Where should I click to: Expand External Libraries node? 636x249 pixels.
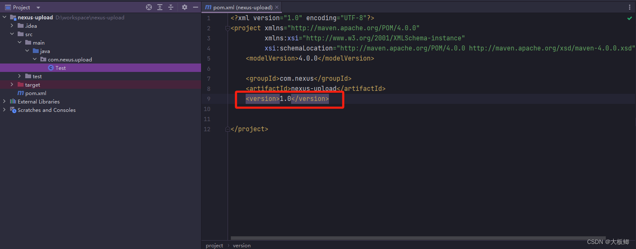pos(5,101)
